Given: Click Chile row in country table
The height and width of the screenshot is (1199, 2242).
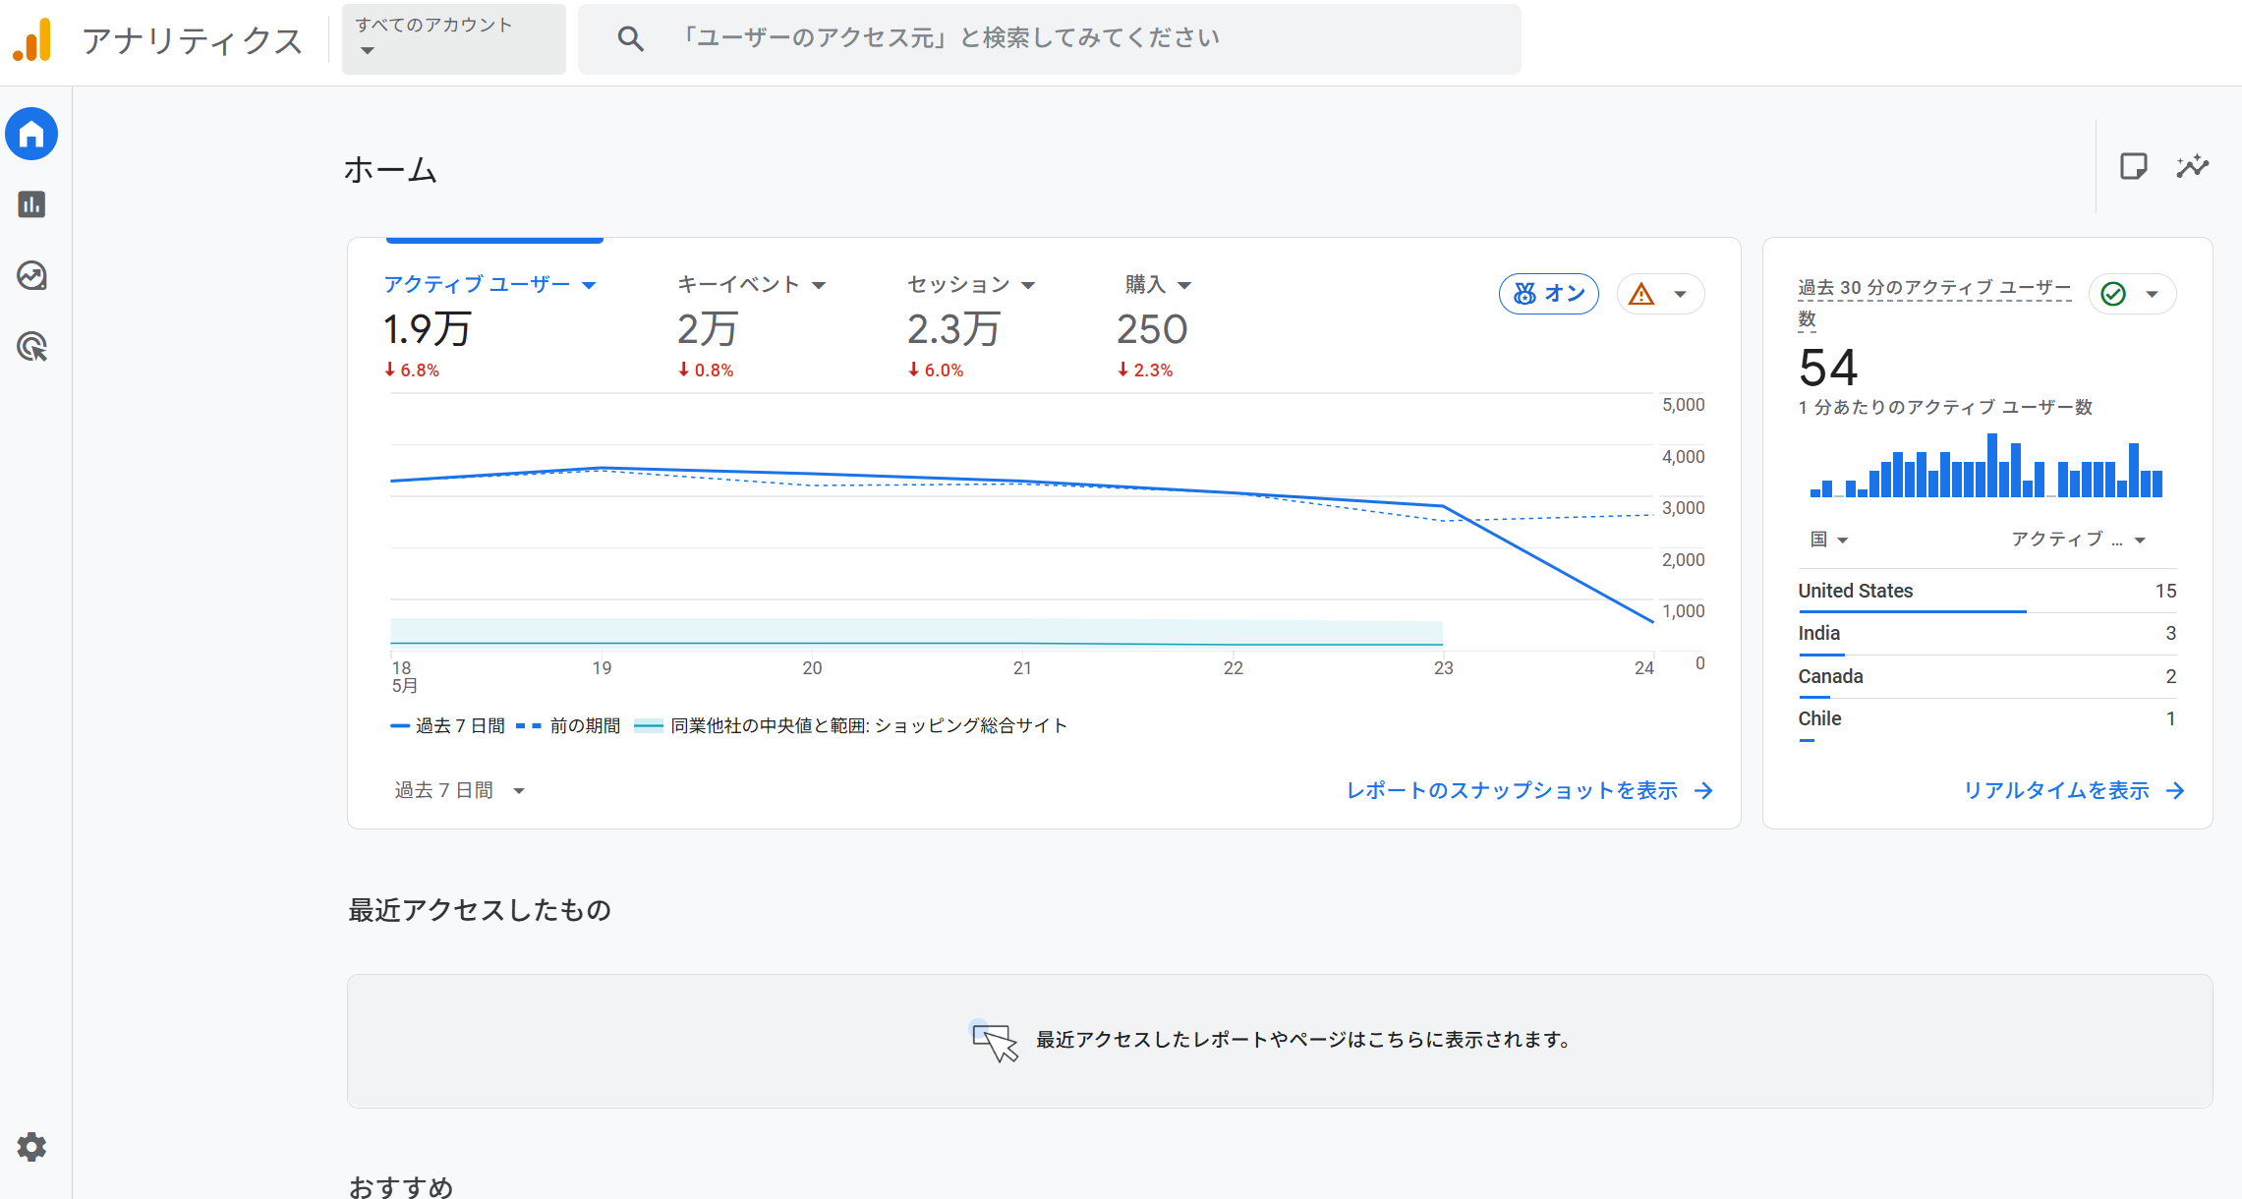Looking at the screenshot, I should coord(1986,718).
